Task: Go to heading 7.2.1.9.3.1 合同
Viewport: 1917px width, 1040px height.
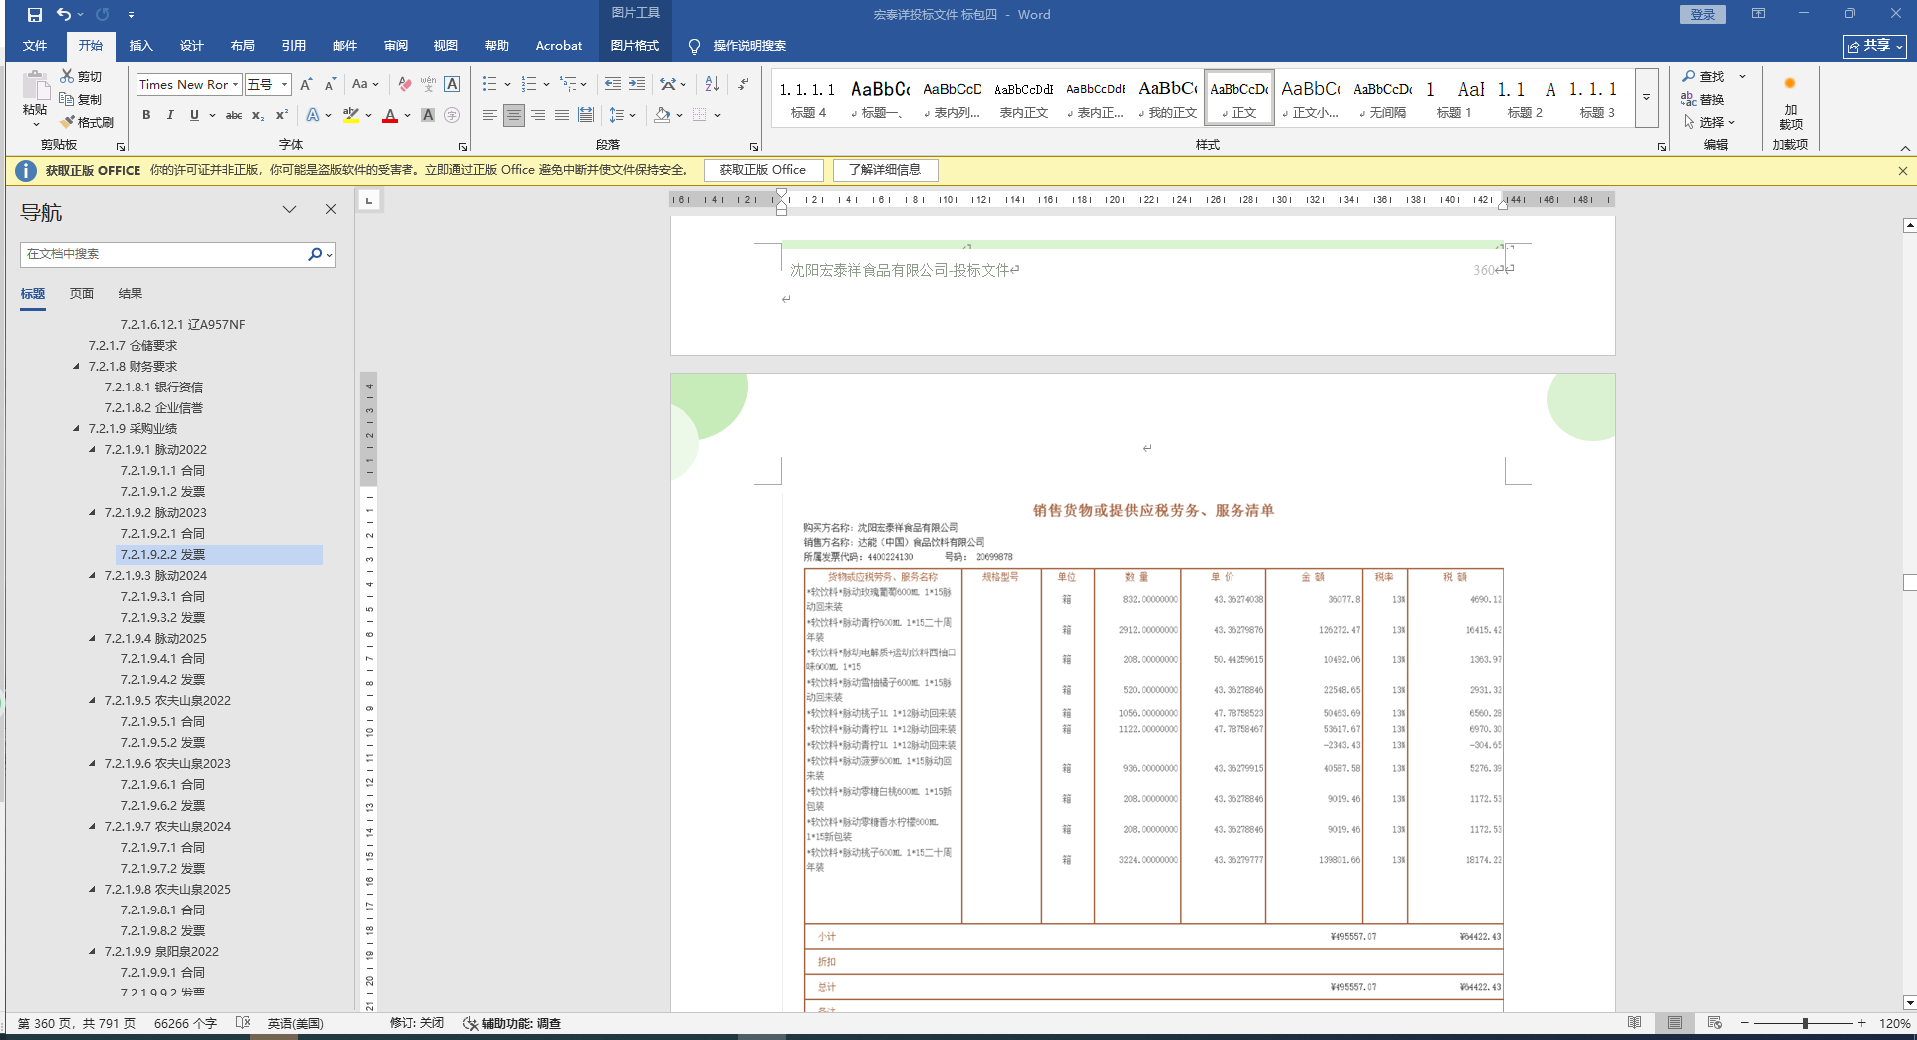Action: (x=162, y=597)
